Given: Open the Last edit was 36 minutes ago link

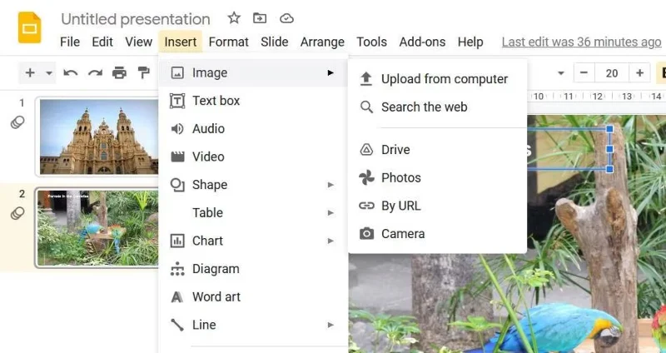Looking at the screenshot, I should pos(581,42).
